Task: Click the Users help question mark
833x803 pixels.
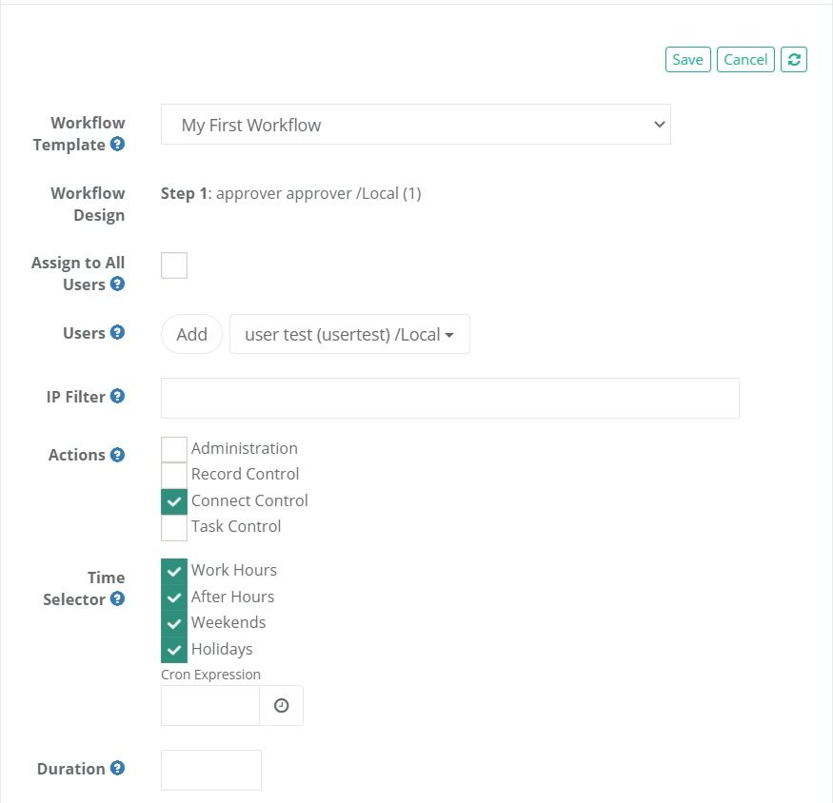Action: click(117, 333)
